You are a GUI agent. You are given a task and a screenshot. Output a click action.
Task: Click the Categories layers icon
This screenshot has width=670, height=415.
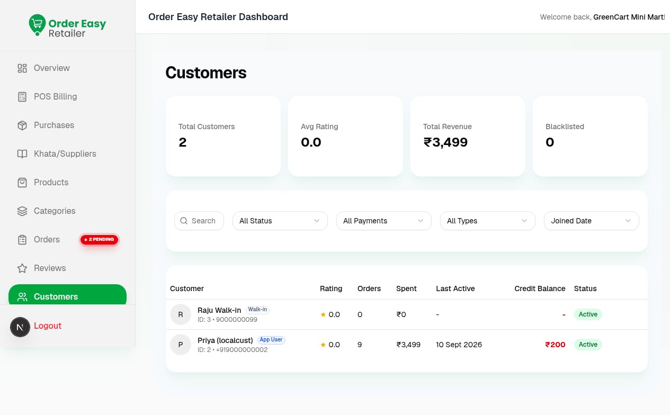coord(22,211)
